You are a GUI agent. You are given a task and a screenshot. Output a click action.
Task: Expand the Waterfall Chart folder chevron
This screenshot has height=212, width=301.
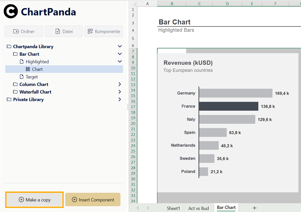120,92
